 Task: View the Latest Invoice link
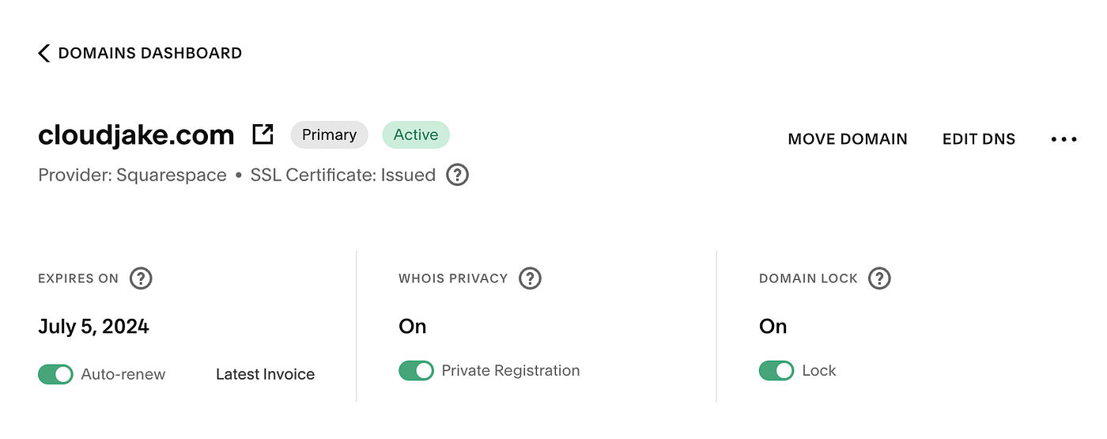(265, 374)
